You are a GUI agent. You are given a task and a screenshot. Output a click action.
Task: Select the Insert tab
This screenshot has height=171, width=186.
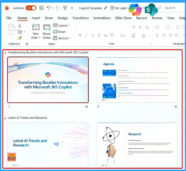click(x=36, y=18)
